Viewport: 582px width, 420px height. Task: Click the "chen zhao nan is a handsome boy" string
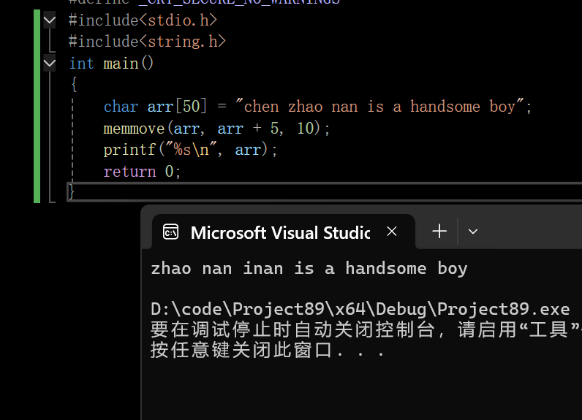(380, 107)
